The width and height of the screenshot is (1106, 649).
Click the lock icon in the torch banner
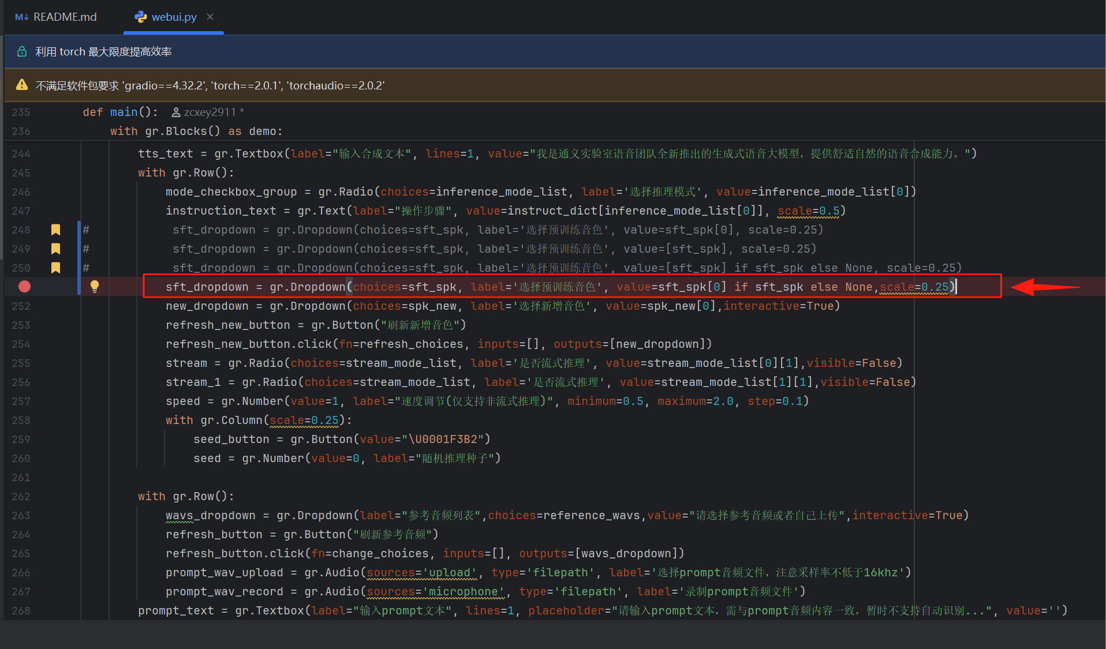21,51
